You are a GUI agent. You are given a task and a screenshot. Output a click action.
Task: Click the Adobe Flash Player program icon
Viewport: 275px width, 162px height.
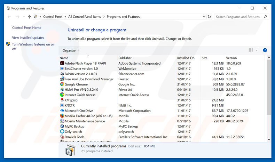(62, 63)
